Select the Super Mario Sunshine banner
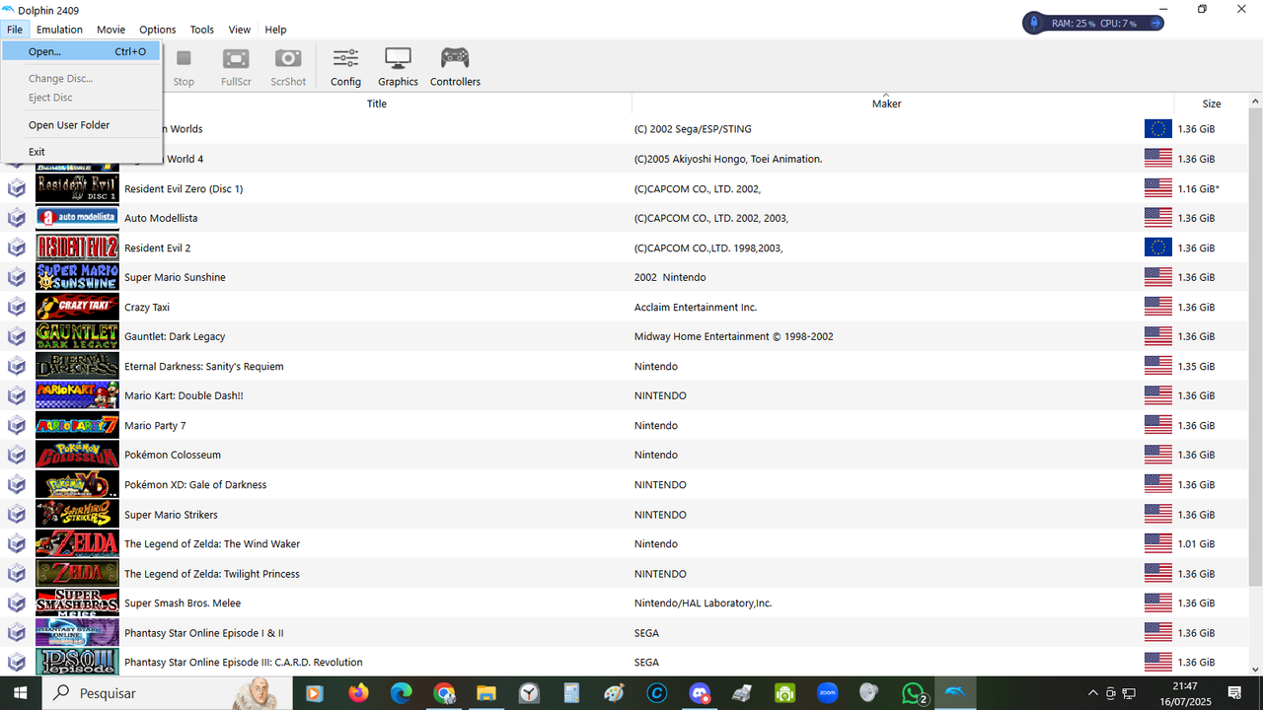Image resolution: width=1263 pixels, height=710 pixels. (77, 277)
